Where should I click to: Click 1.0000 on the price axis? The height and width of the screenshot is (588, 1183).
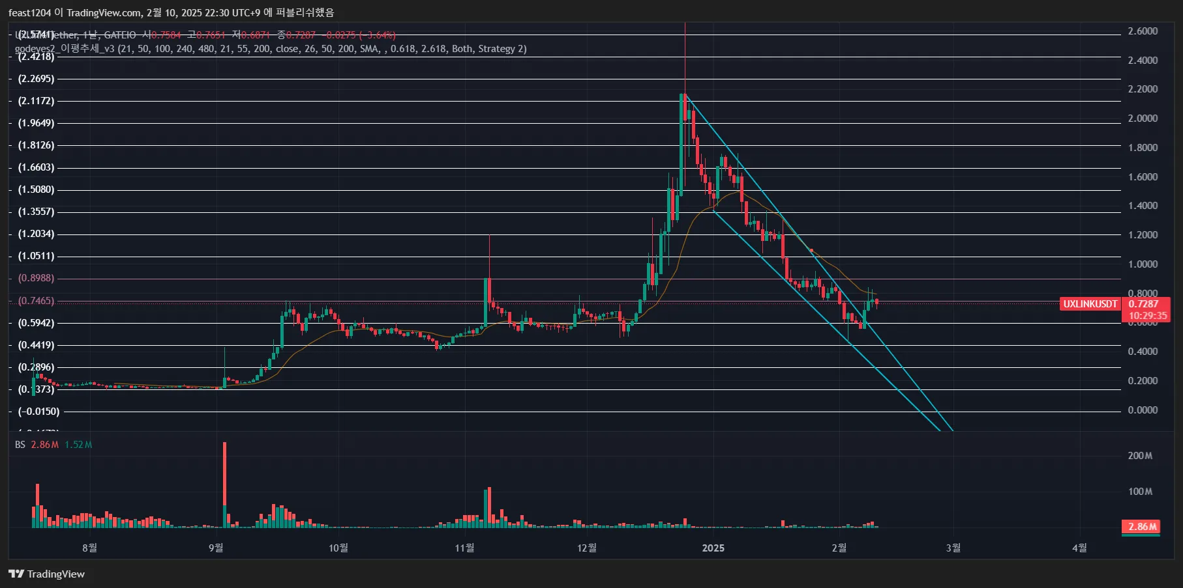1143,264
